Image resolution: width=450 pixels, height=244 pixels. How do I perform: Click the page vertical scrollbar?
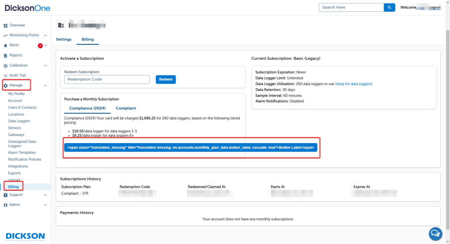pos(448,129)
